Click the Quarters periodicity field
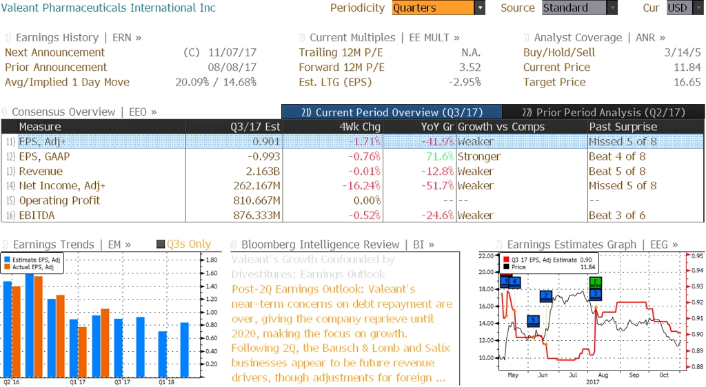Image resolution: width=706 pixels, height=387 pixels. (x=433, y=8)
